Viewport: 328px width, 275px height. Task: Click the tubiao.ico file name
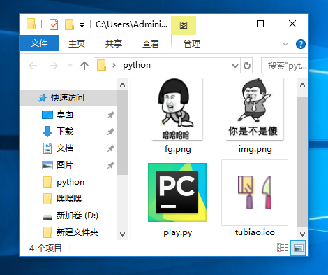coord(255,232)
